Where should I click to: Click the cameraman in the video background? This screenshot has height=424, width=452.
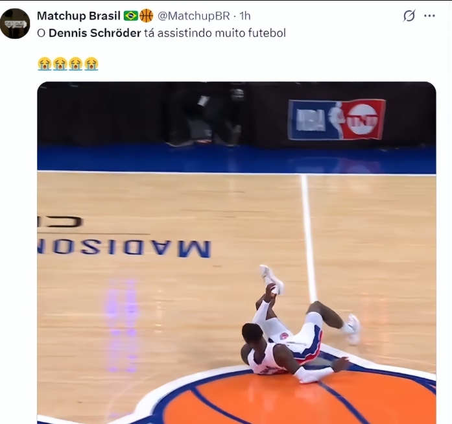(x=210, y=118)
